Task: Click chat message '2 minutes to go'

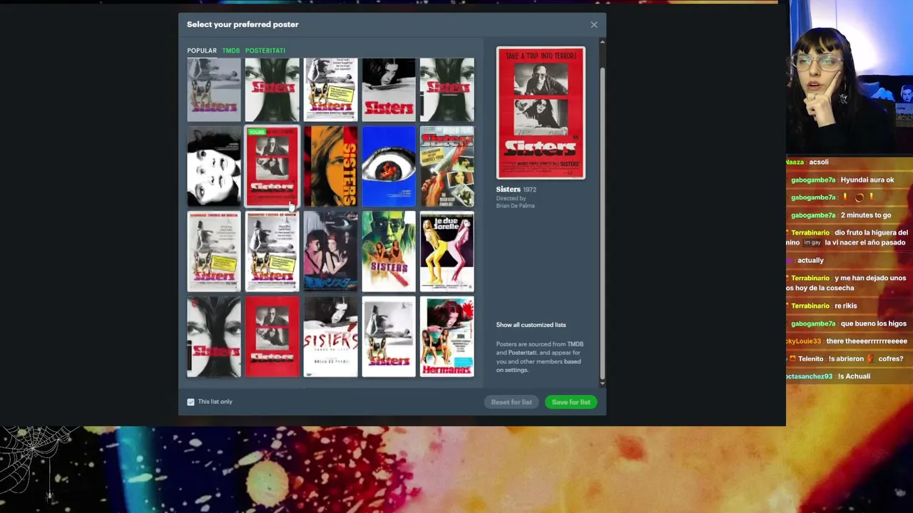Action: [866, 215]
